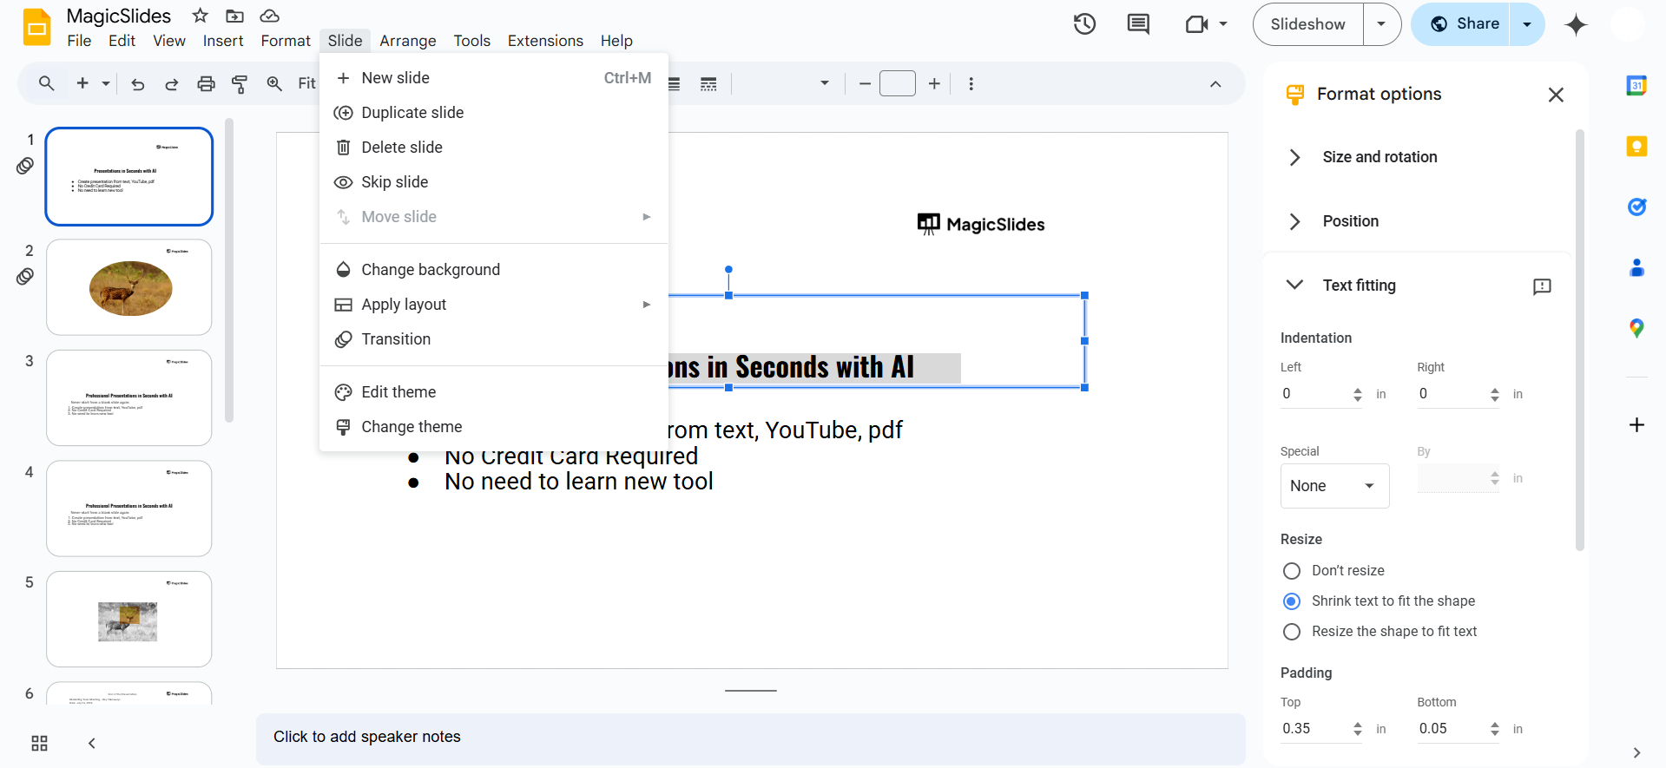Close the Format options panel
Viewport: 1666px width, 768px height.
pos(1556,95)
